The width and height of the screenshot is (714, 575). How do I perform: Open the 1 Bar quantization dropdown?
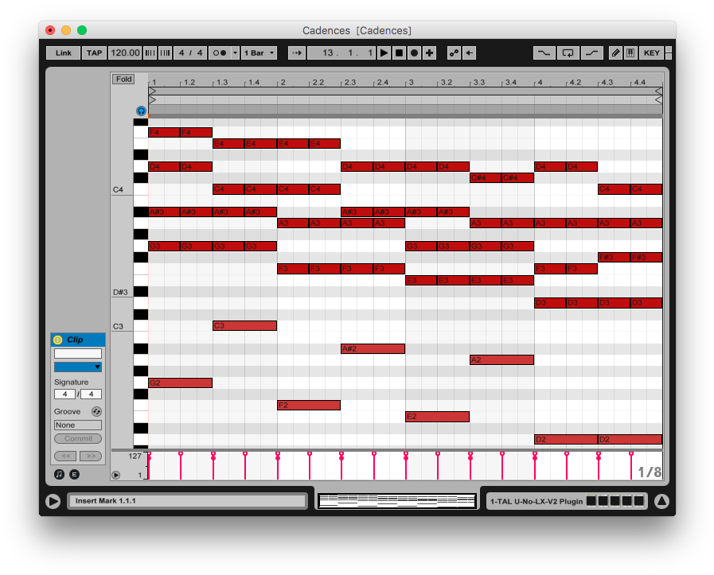tap(259, 52)
